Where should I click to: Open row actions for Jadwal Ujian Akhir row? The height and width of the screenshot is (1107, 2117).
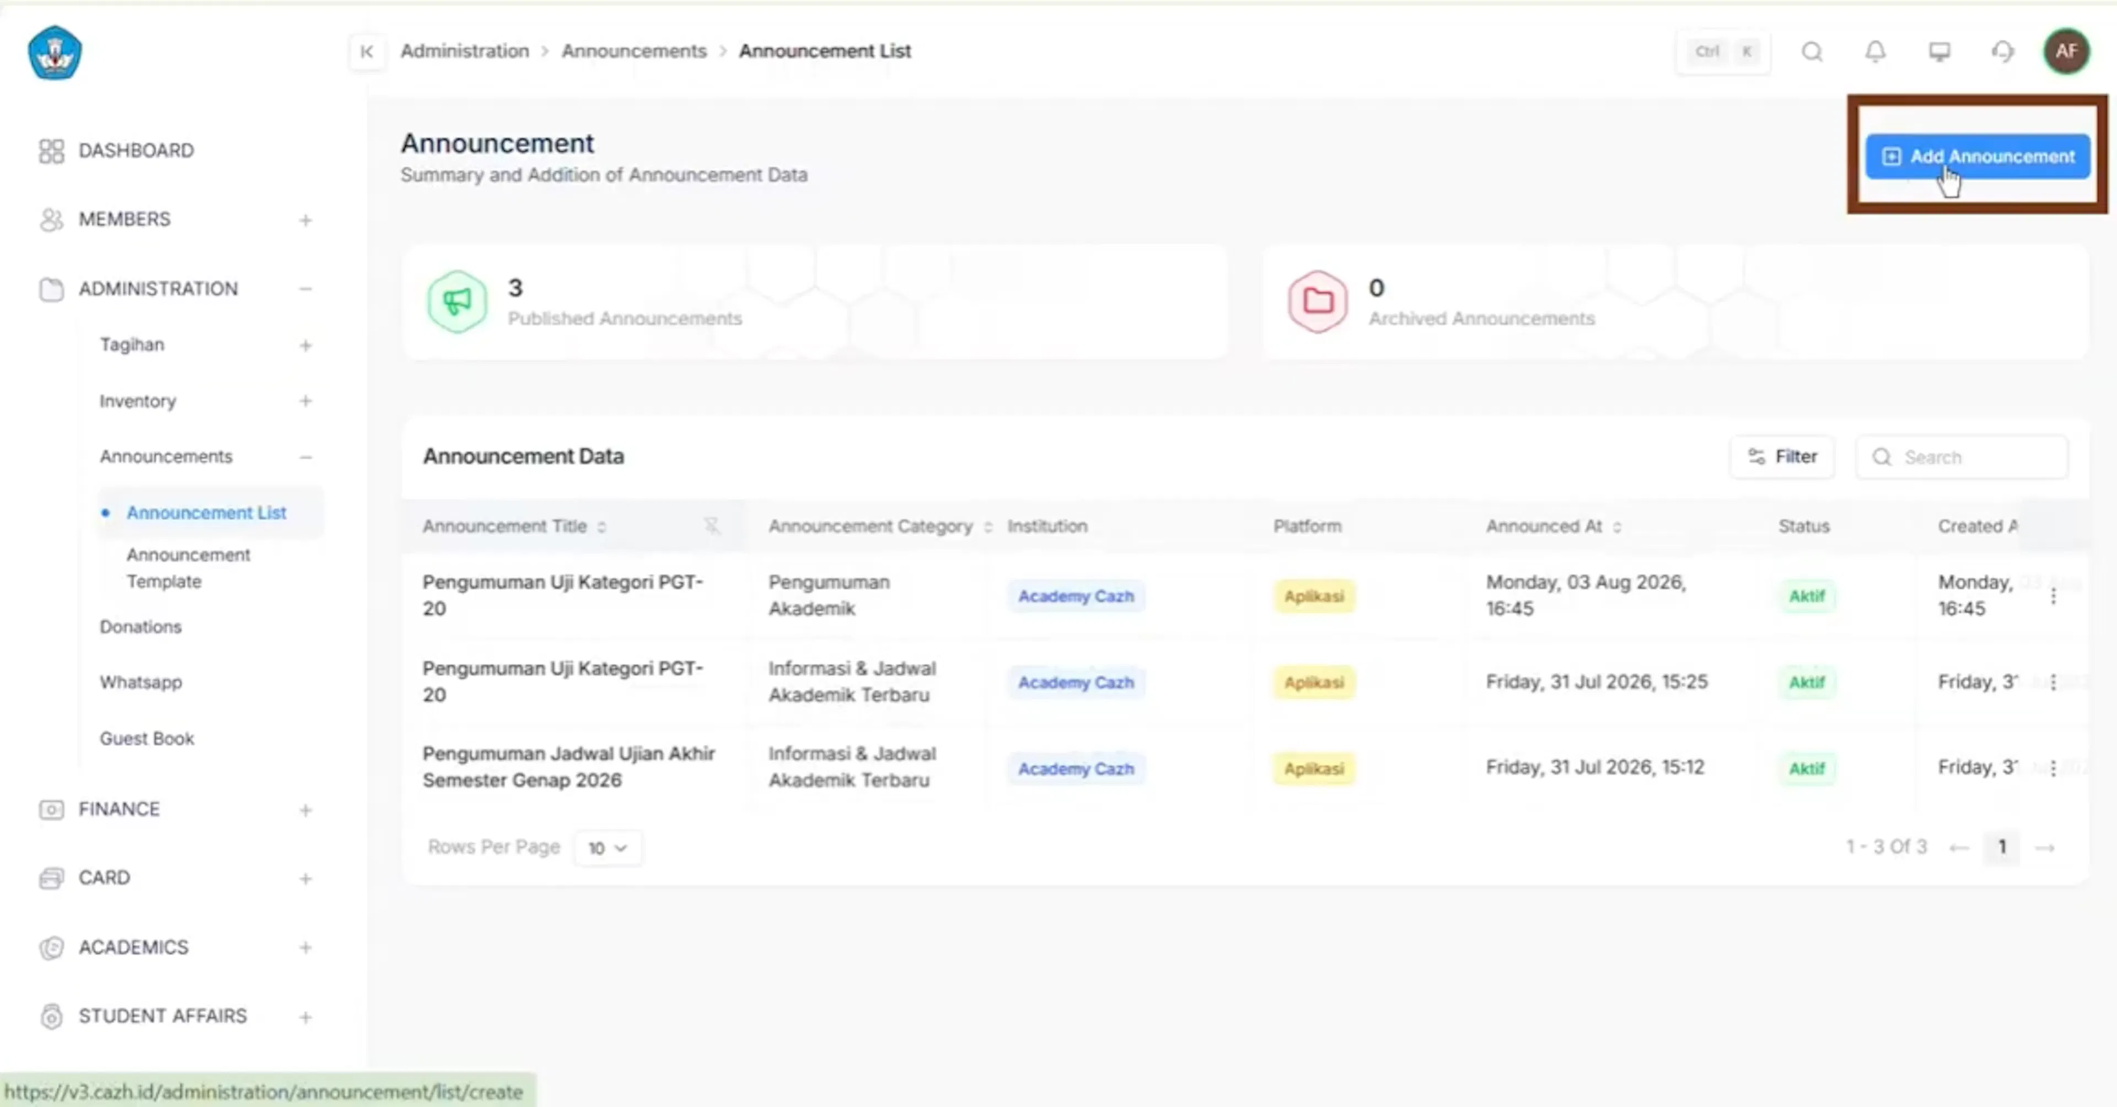click(x=2053, y=767)
